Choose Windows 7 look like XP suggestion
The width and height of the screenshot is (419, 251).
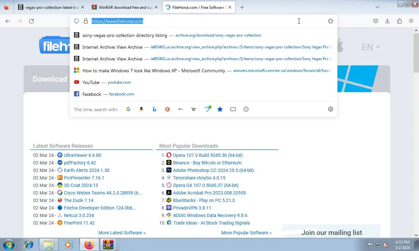203,71
